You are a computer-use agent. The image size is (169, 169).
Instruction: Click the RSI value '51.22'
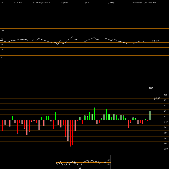click(155, 41)
